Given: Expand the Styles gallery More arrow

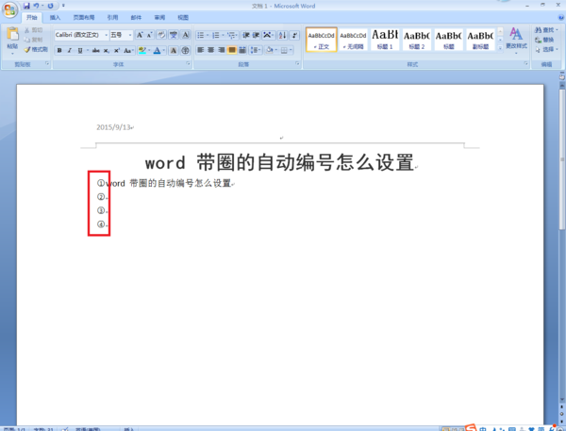Looking at the screenshot, I should (500, 48).
